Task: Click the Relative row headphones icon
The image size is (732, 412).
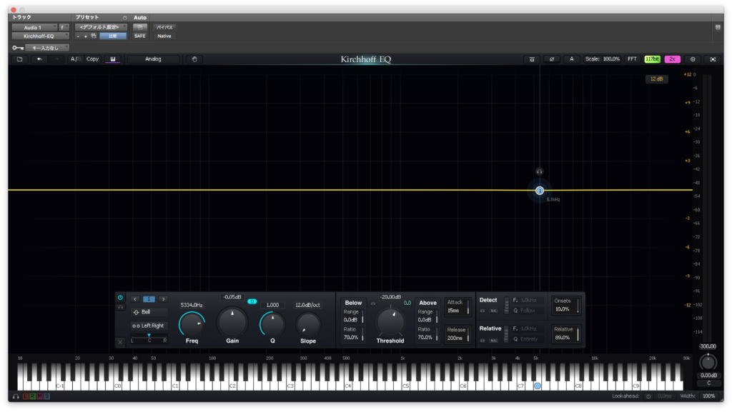Action: tap(483, 341)
